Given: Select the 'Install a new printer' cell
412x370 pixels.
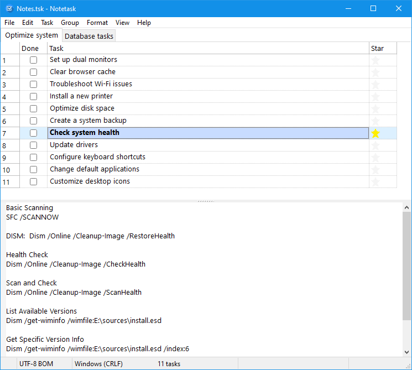Looking at the screenshot, I should (x=208, y=96).
